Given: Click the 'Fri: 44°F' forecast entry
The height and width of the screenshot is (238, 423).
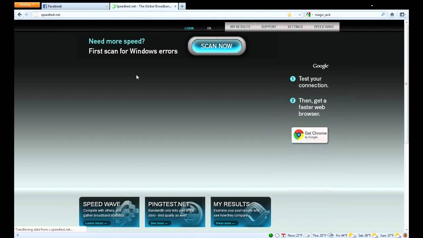Looking at the screenshot, I should [x=342, y=235].
